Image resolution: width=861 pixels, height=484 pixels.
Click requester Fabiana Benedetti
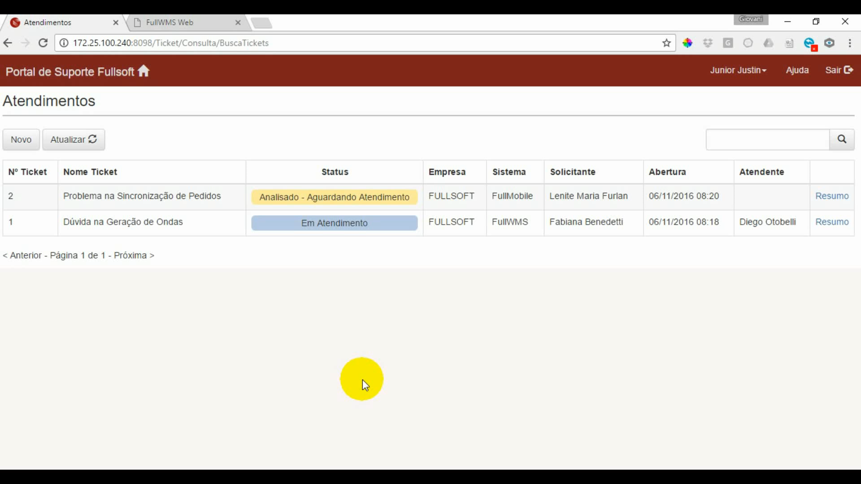point(586,222)
